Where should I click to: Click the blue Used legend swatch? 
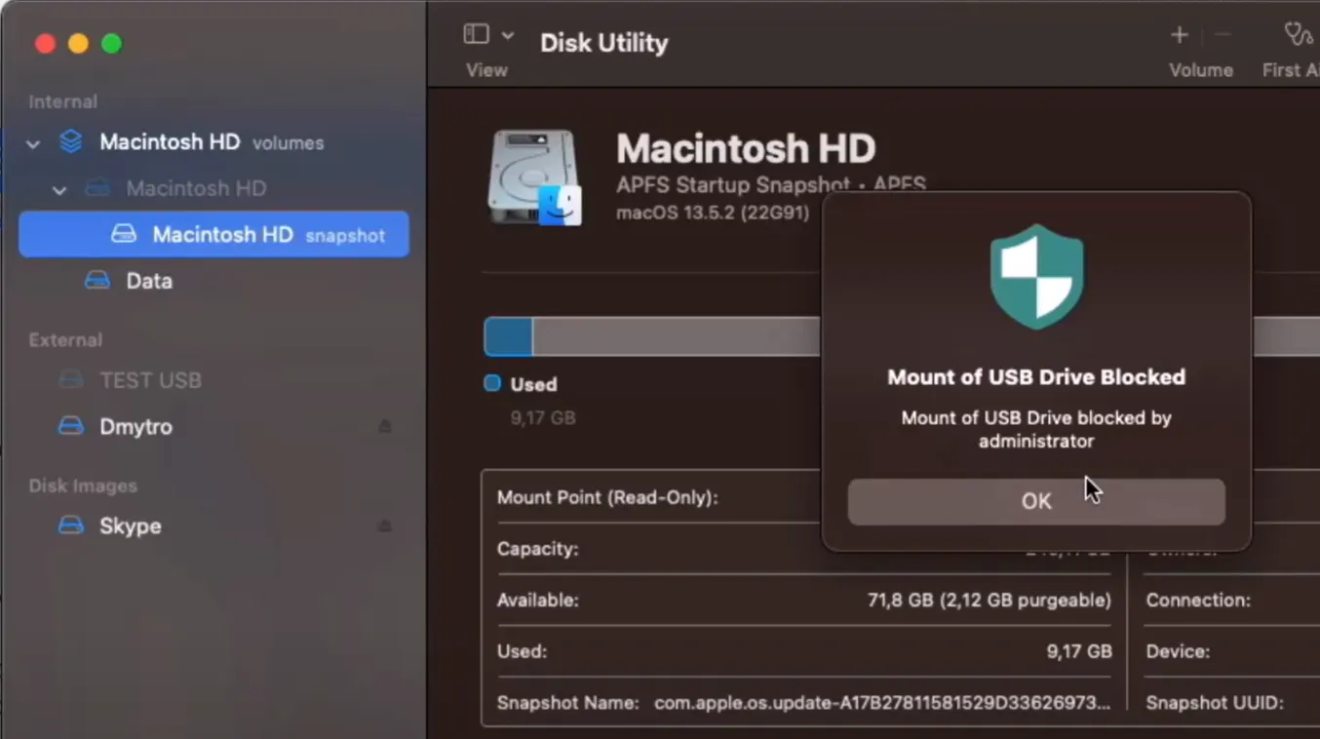tap(491, 383)
